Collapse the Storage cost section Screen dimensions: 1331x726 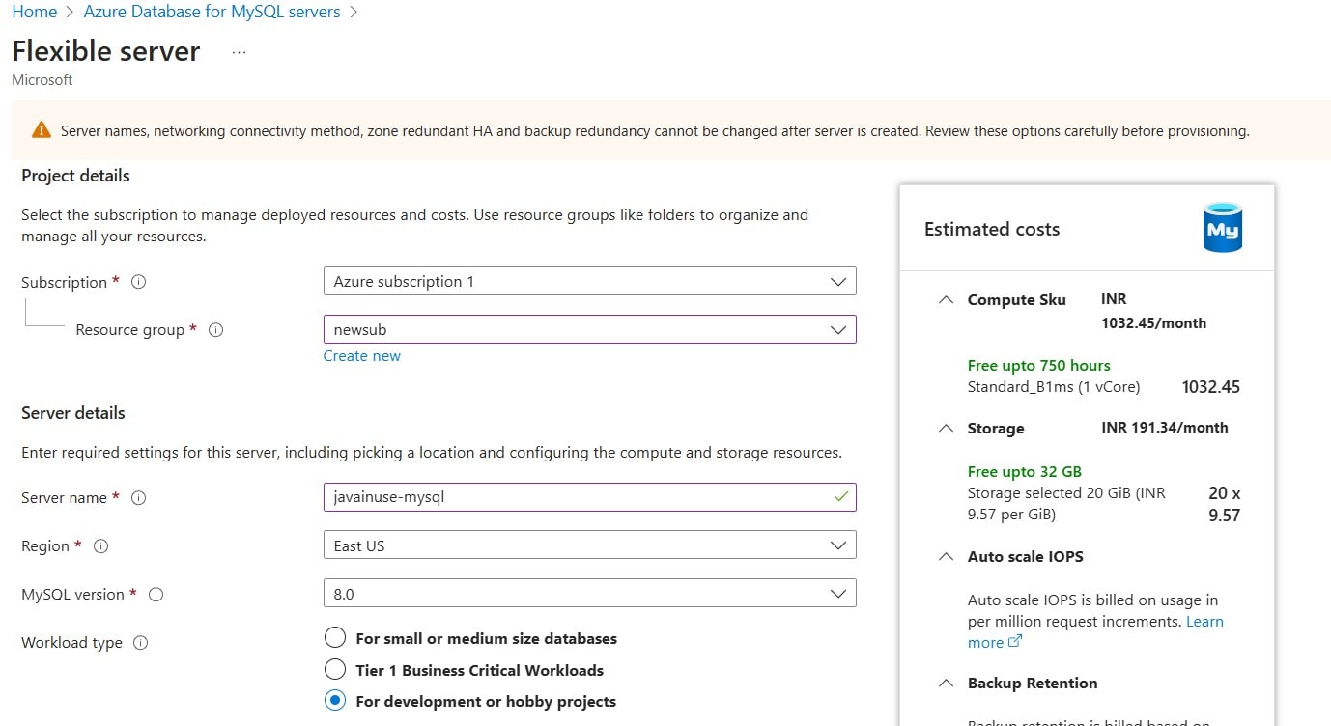946,429
